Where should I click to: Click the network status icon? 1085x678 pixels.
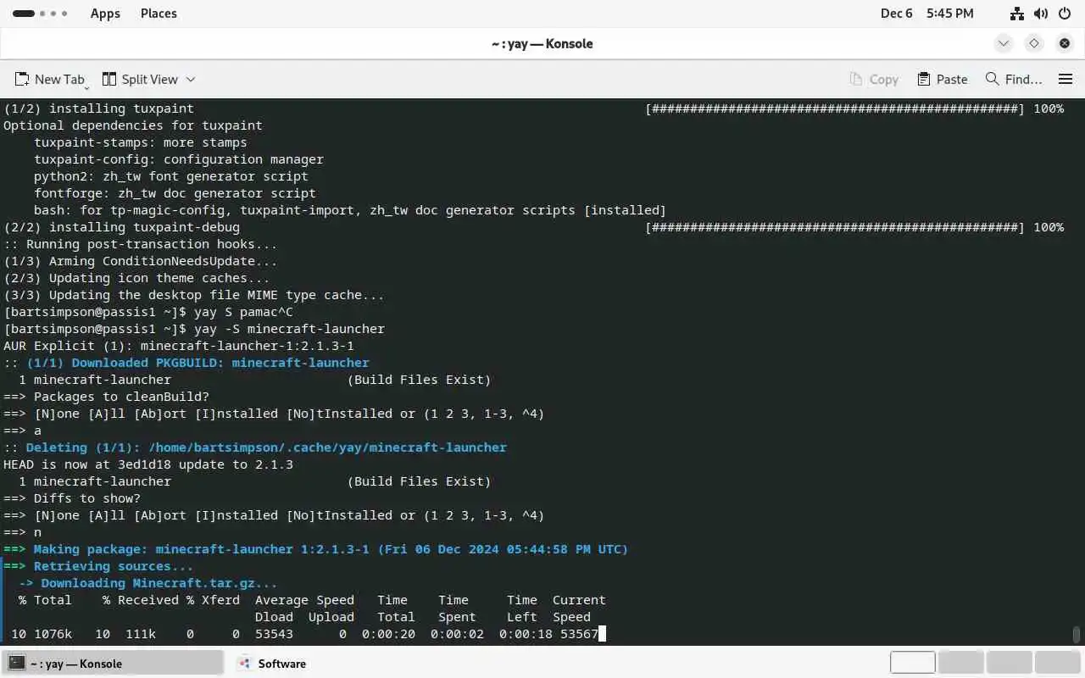click(x=1017, y=14)
